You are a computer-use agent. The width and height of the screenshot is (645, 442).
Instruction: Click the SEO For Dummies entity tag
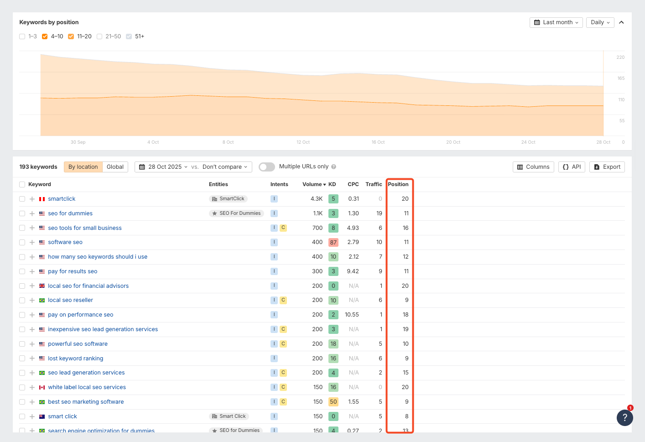coord(236,213)
